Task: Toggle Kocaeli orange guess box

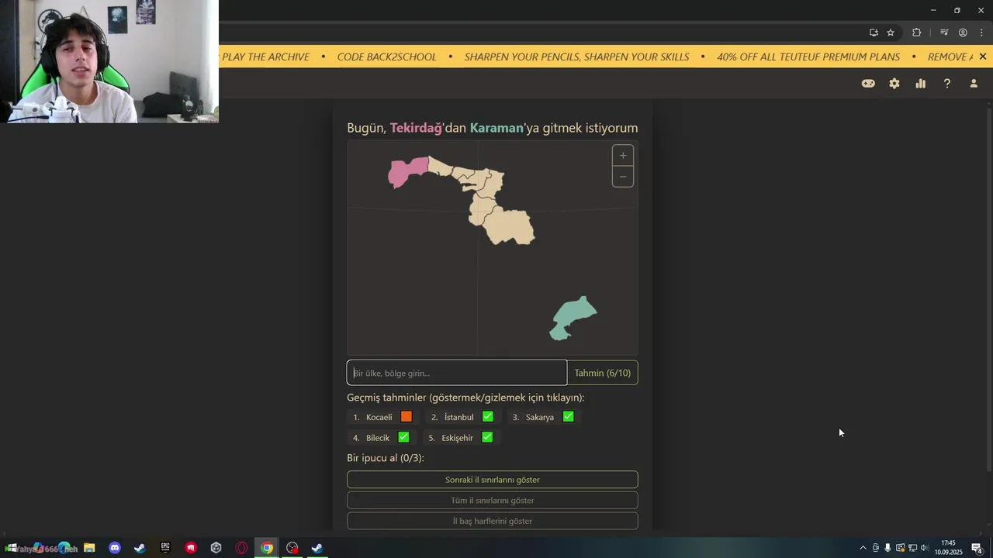Action: [407, 417]
